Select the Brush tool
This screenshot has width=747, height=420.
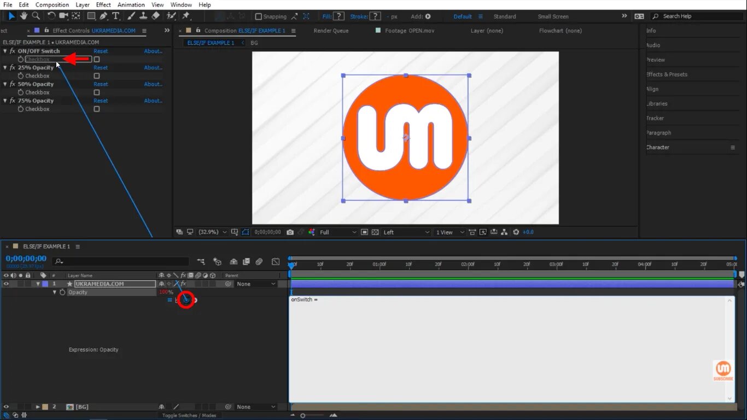[131, 16]
